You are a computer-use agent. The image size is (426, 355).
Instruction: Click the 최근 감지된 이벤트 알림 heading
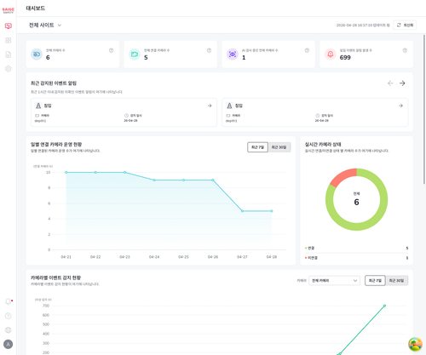click(x=54, y=83)
